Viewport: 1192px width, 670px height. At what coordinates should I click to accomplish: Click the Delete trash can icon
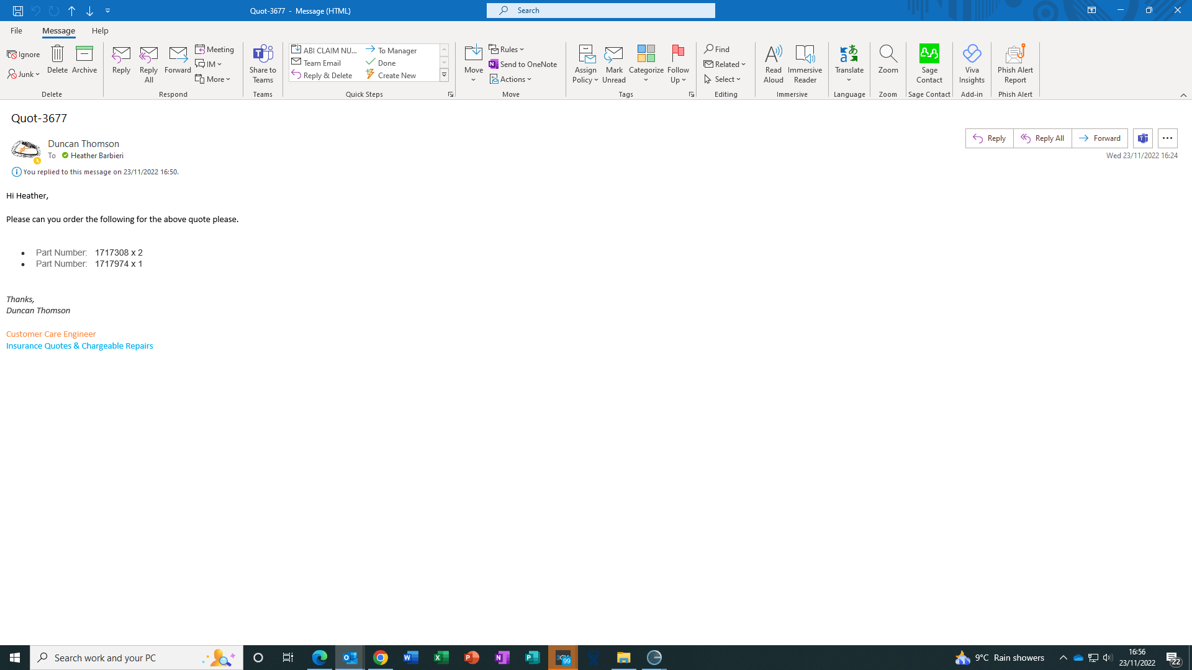57,55
